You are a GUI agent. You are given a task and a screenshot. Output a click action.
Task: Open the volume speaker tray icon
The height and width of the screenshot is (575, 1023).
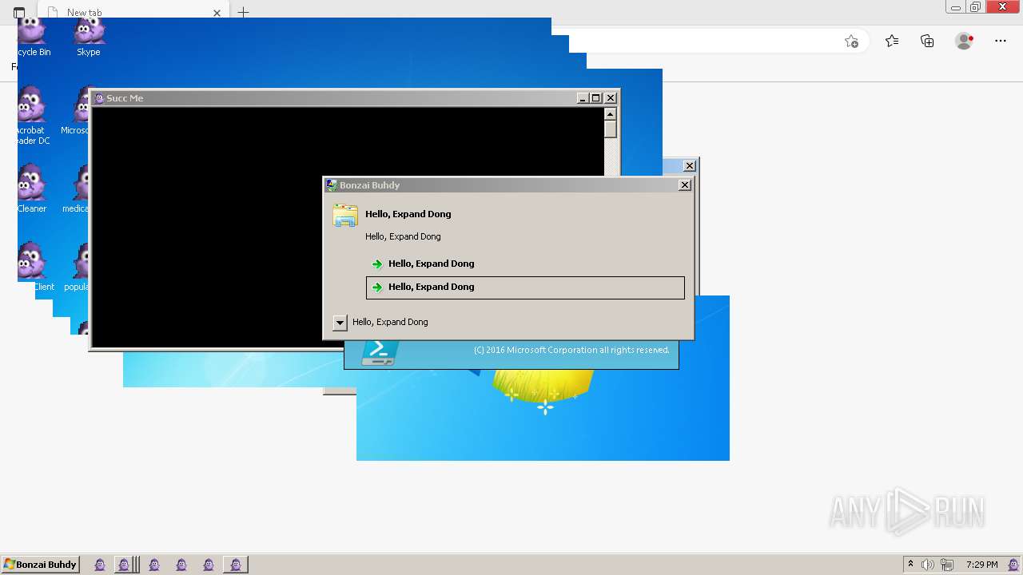(928, 565)
